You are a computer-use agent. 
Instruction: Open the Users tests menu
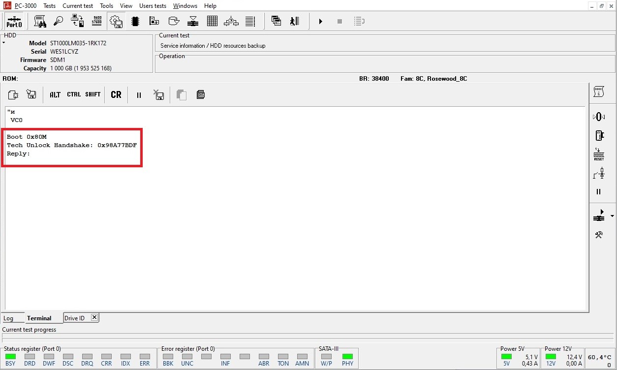(153, 6)
